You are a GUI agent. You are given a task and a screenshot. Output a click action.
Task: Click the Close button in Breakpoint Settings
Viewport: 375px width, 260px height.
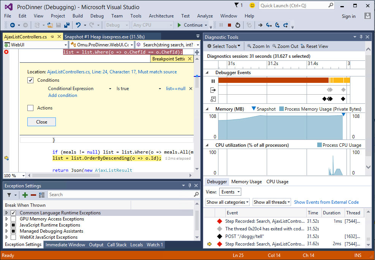41,122
